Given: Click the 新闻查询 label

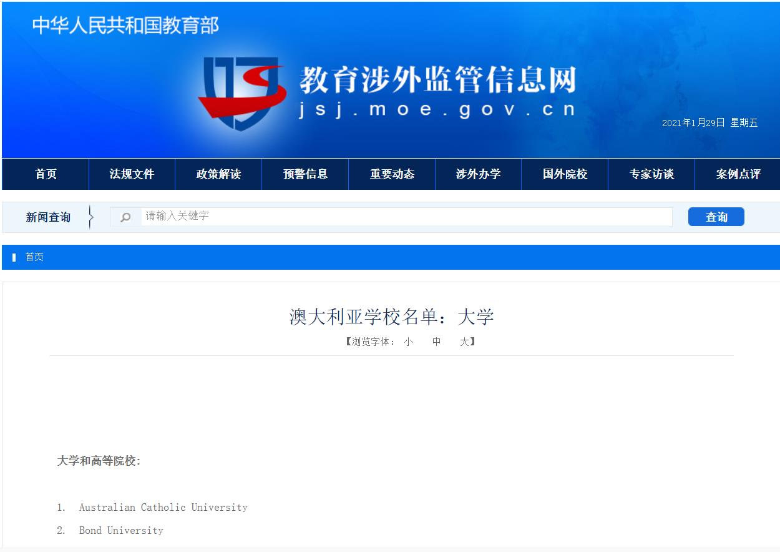Looking at the screenshot, I should [x=48, y=217].
